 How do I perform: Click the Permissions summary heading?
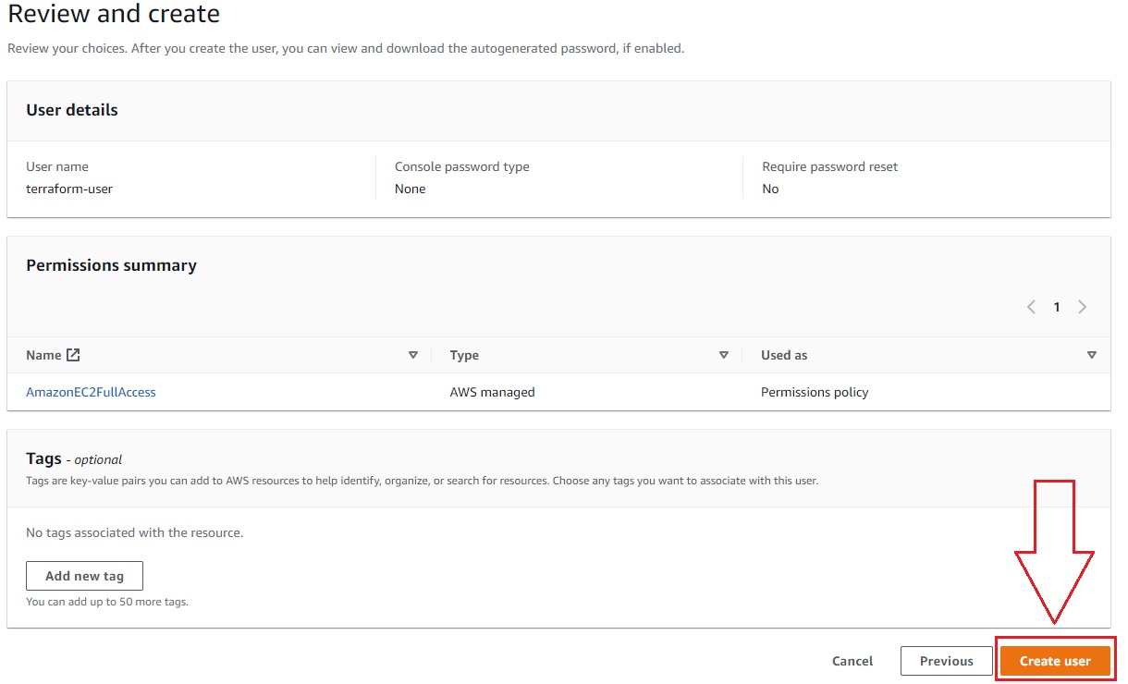[x=111, y=265]
